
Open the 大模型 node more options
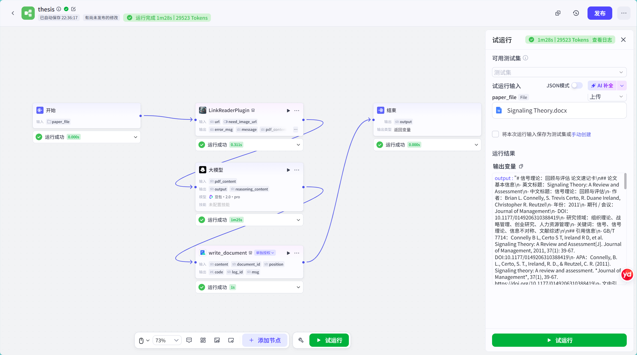(297, 170)
